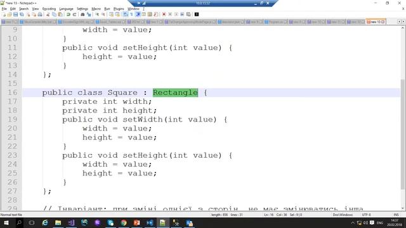406x228 pixels.
Task: Click the scrollbar down arrow
Action: [403, 208]
